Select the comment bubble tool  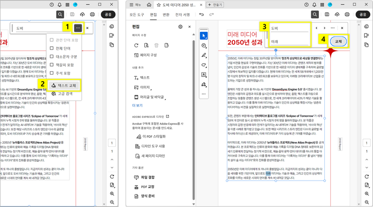click(x=203, y=45)
